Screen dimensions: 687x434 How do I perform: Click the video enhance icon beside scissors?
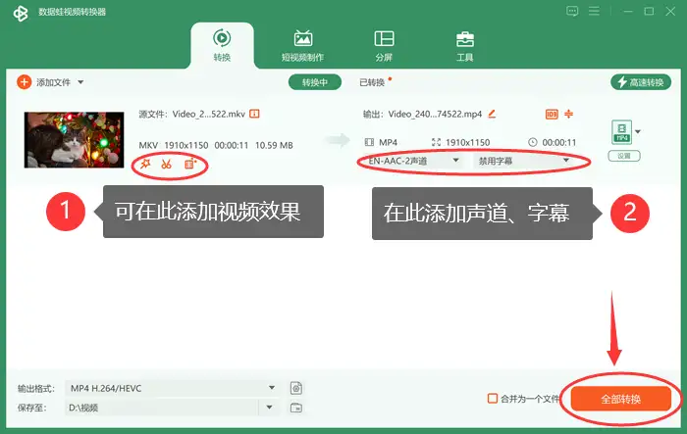pyautogui.click(x=190, y=164)
